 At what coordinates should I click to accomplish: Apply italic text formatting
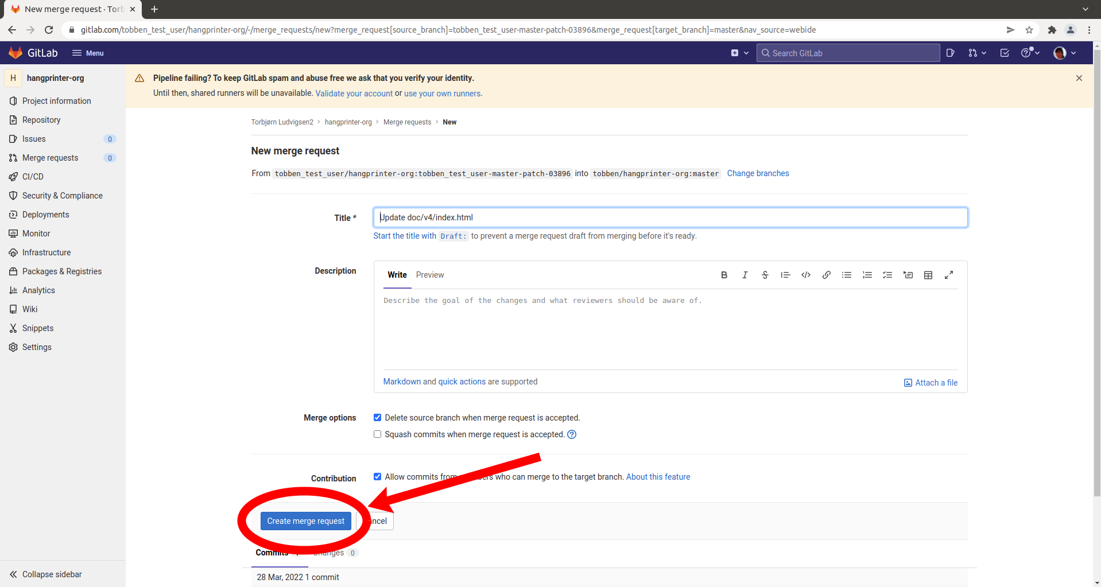pyautogui.click(x=745, y=275)
